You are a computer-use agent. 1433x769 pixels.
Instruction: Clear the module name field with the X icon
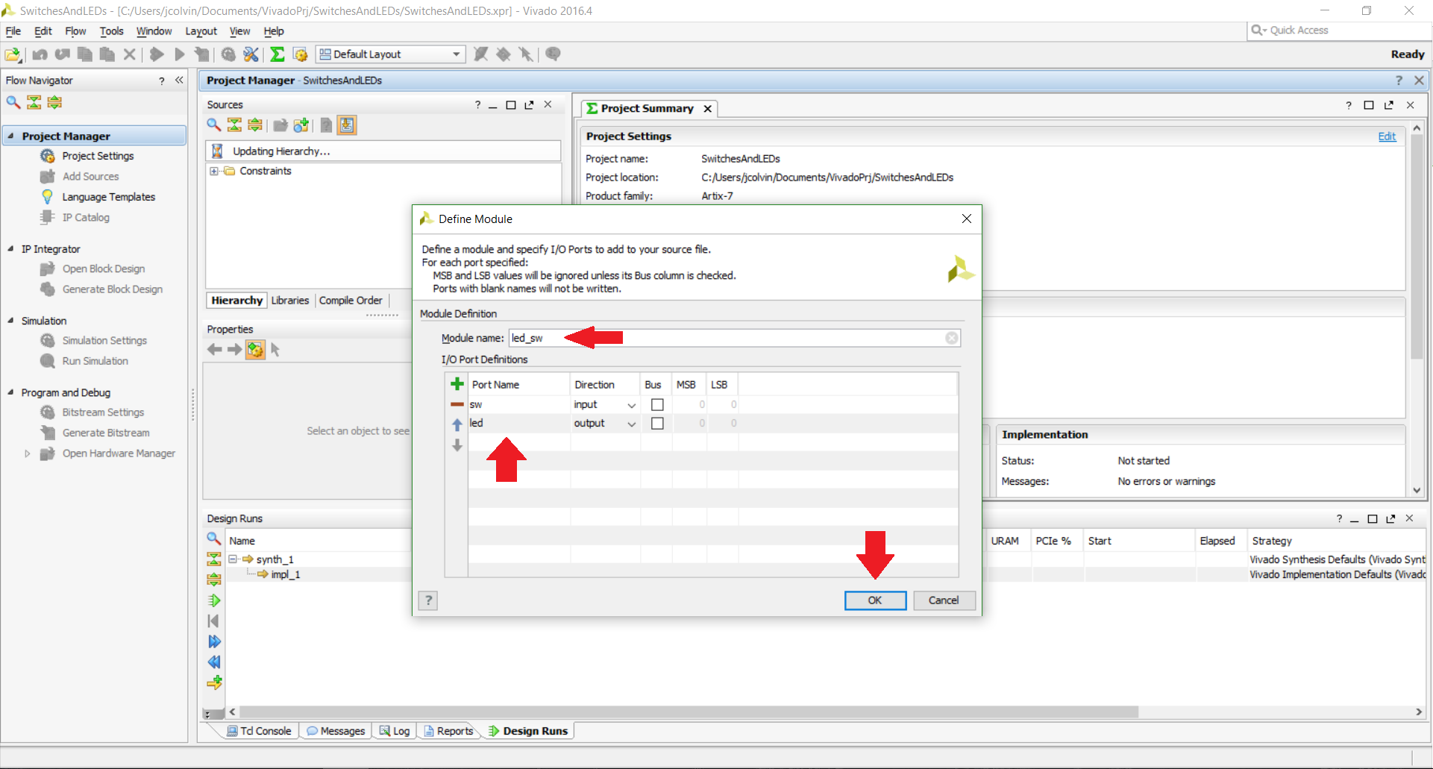(x=952, y=338)
